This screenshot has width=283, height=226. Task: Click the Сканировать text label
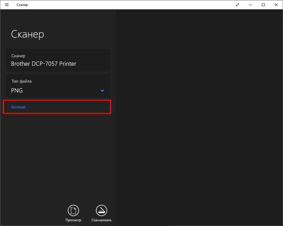(x=101, y=220)
